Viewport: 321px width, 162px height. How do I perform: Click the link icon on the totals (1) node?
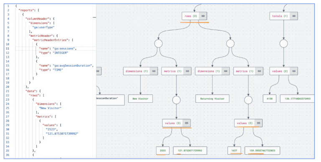(294, 16)
